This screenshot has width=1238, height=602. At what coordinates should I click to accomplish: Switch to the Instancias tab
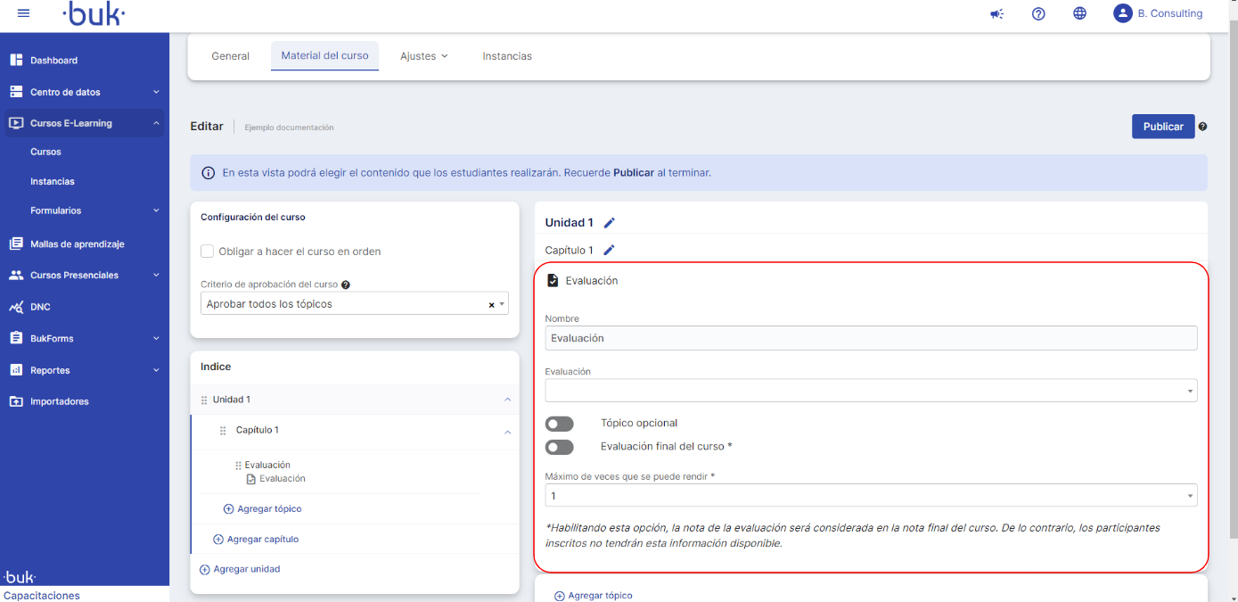507,56
